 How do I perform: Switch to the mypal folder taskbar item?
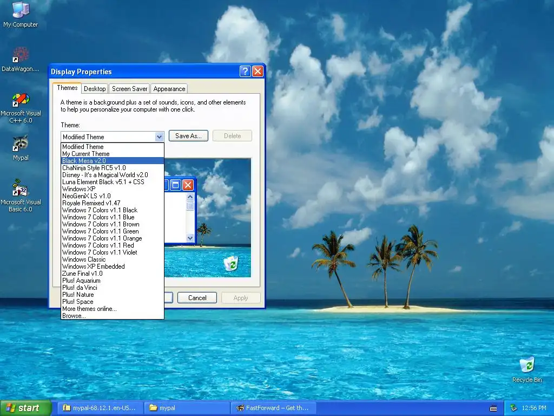tap(187, 408)
